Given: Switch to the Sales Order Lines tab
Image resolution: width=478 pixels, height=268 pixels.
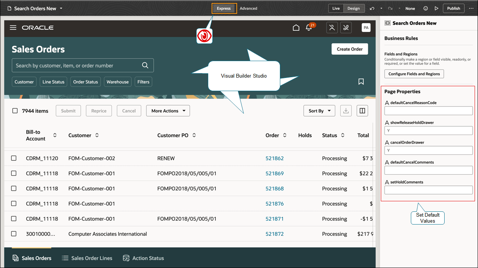Looking at the screenshot, I should pos(87,258).
